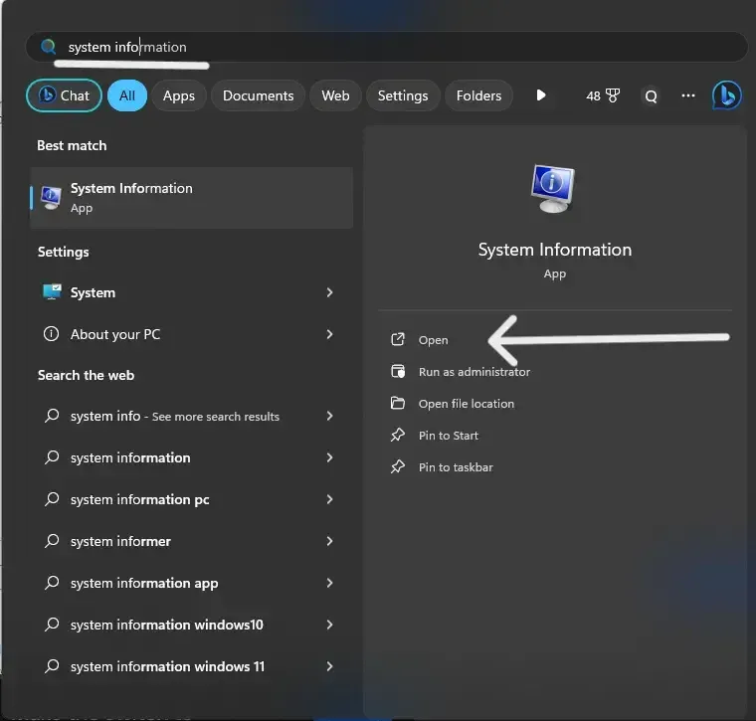The image size is (756, 721).
Task: Expand the 'system informer' chevron
Action: point(330,541)
